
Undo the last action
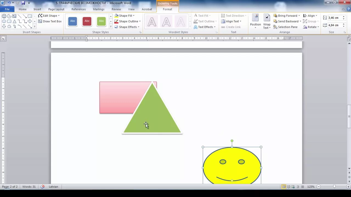pos(9,3)
